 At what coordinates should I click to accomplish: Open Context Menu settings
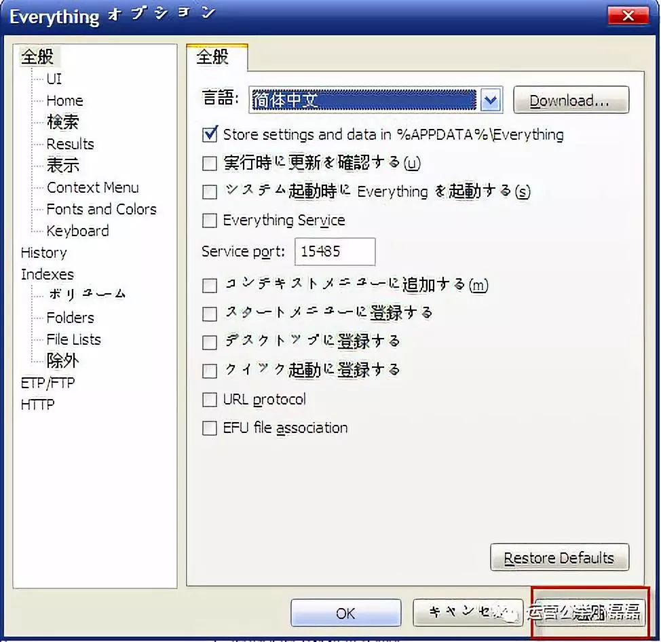click(x=93, y=187)
